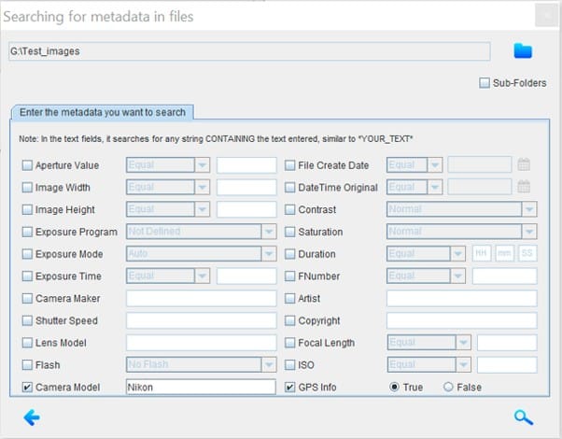Click the Camera Model text field containing Nikon
The width and height of the screenshot is (562, 439).
[201, 387]
